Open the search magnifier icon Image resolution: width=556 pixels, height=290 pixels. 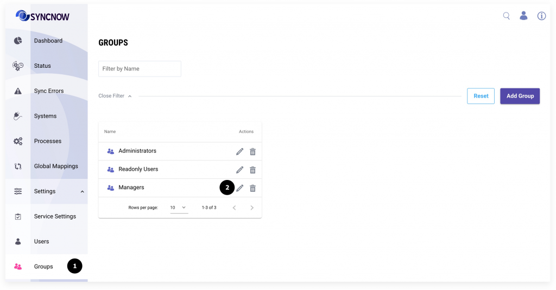point(507,16)
